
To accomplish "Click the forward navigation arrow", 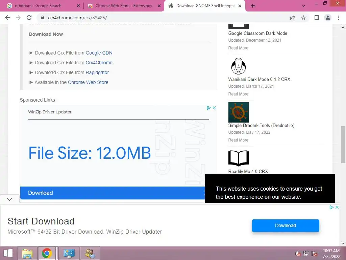I will coord(18,18).
